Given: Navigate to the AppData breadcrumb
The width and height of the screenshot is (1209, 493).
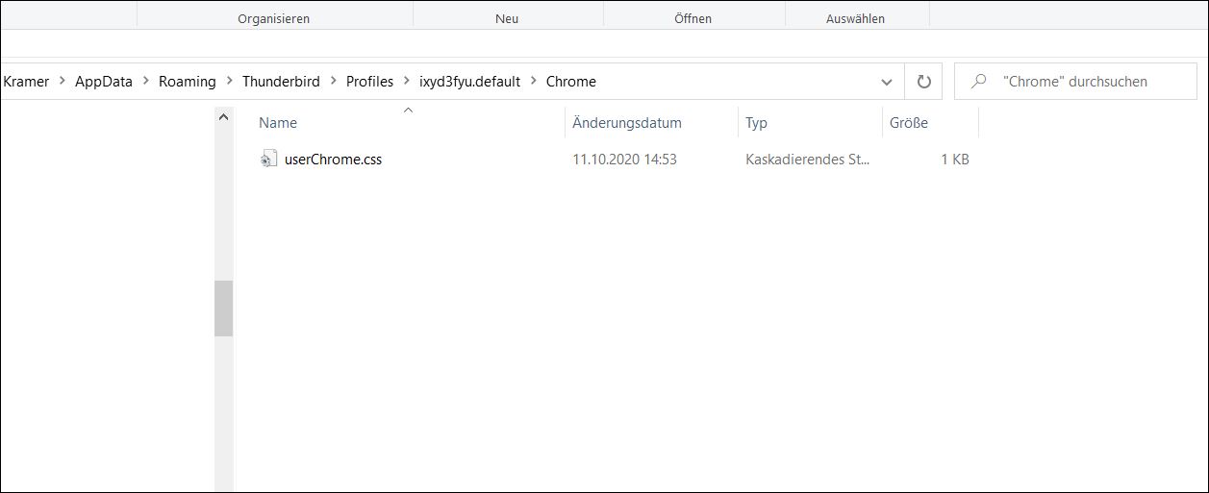Looking at the screenshot, I should pos(104,82).
